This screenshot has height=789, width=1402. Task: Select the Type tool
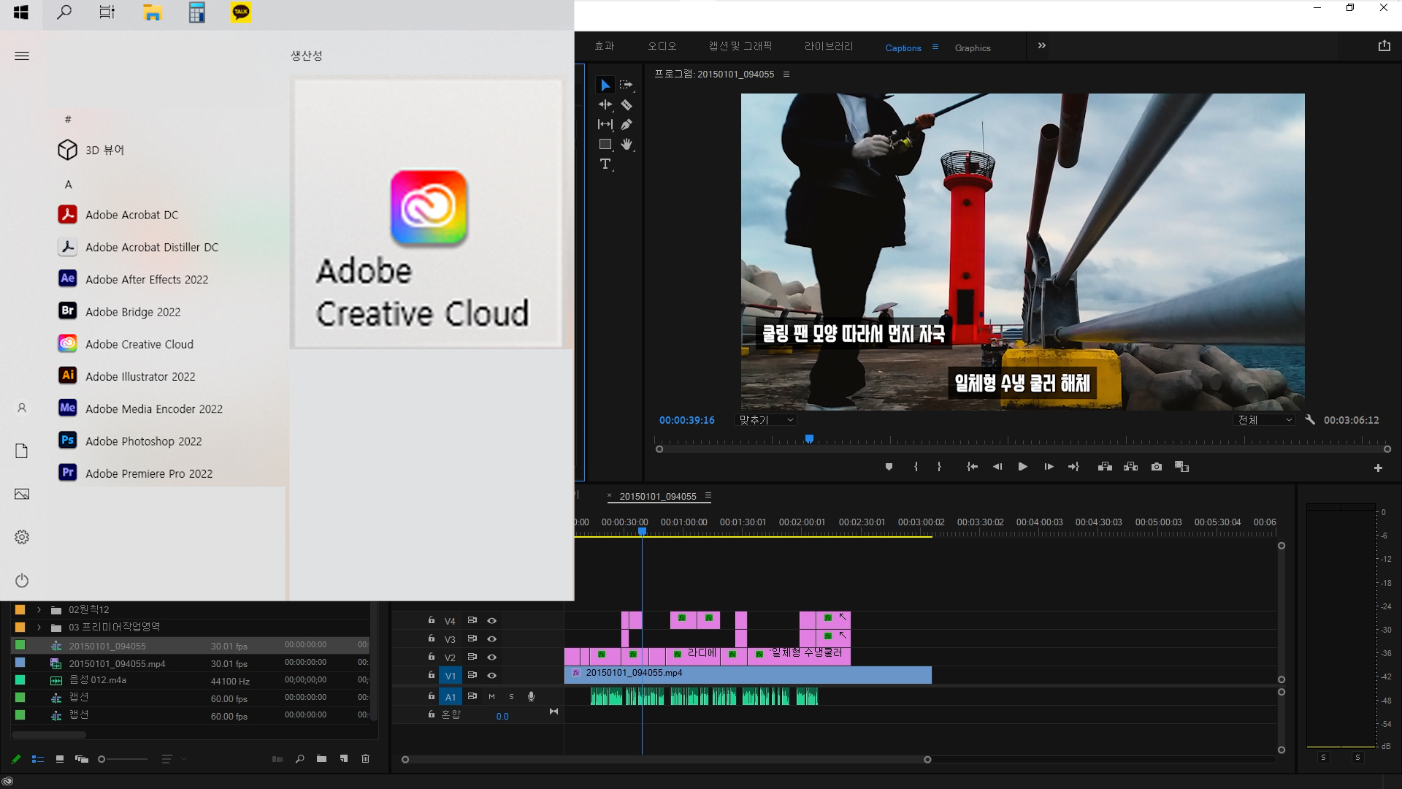click(605, 164)
